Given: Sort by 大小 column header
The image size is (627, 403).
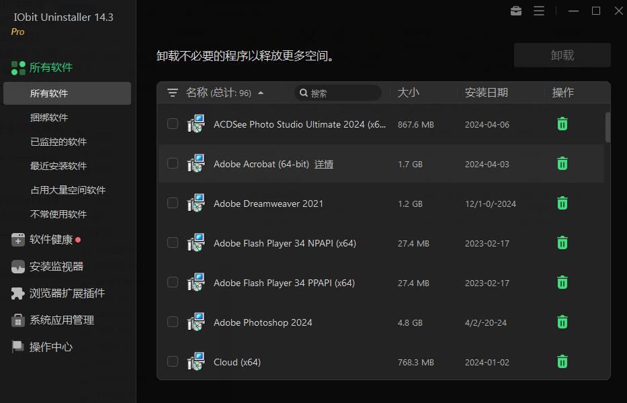Looking at the screenshot, I should tap(409, 93).
